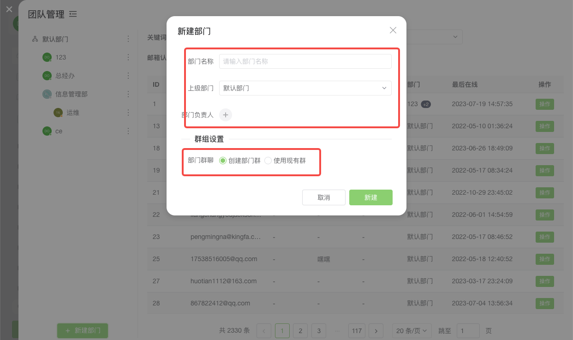The image size is (573, 340).
Task: Open the three-dot menu for 总经办
Action: (x=128, y=76)
